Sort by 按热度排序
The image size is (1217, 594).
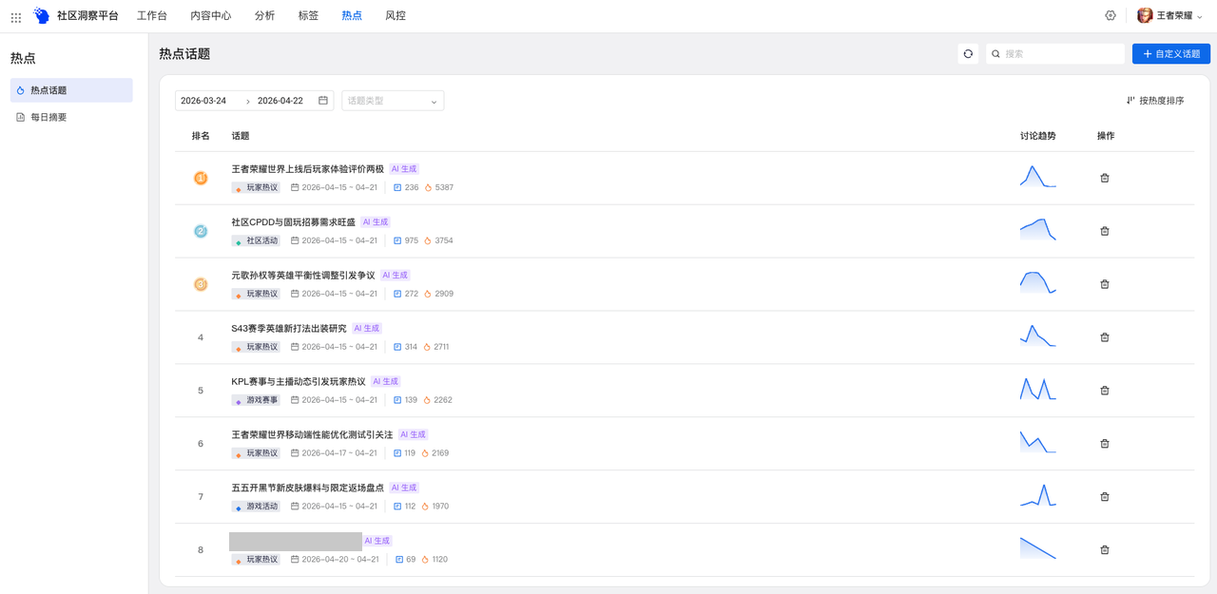[1155, 100]
